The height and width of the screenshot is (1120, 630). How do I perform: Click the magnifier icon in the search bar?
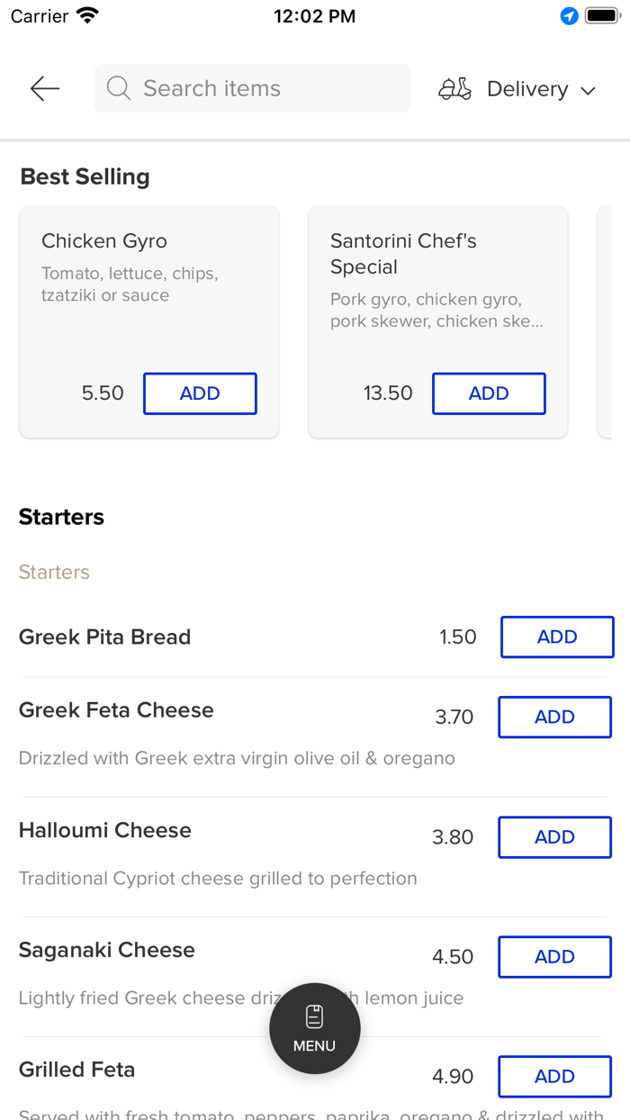point(118,88)
